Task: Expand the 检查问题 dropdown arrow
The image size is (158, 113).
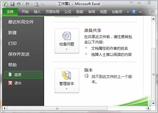Action: 66,49
